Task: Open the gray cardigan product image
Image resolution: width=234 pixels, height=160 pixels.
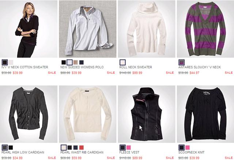Action: (x=29, y=114)
